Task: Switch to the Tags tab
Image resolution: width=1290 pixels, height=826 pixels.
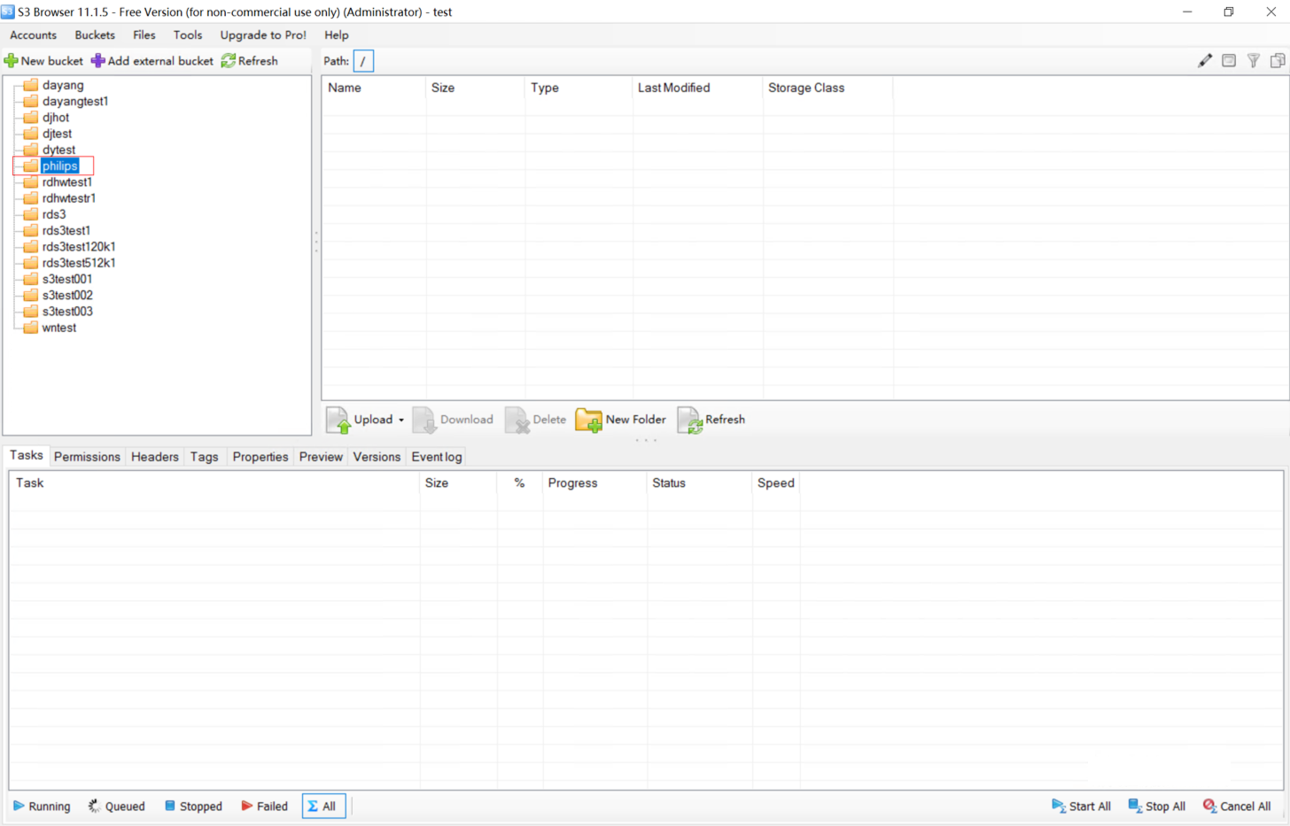Action: (x=204, y=457)
